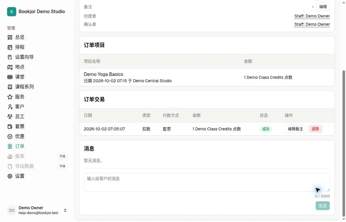
Task: Click the 套票 payment method cell
Action: point(167,129)
